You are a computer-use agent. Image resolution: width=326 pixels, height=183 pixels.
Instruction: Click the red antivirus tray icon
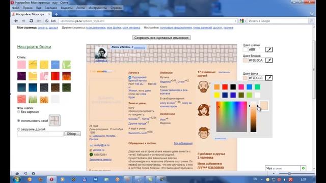[x=291, y=179]
